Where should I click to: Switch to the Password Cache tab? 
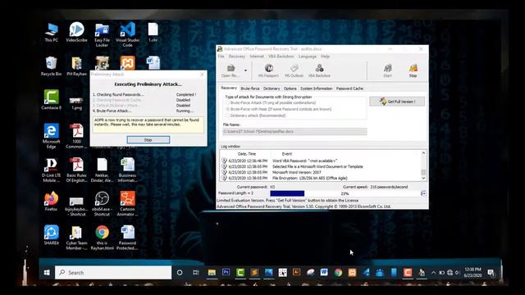pos(349,88)
